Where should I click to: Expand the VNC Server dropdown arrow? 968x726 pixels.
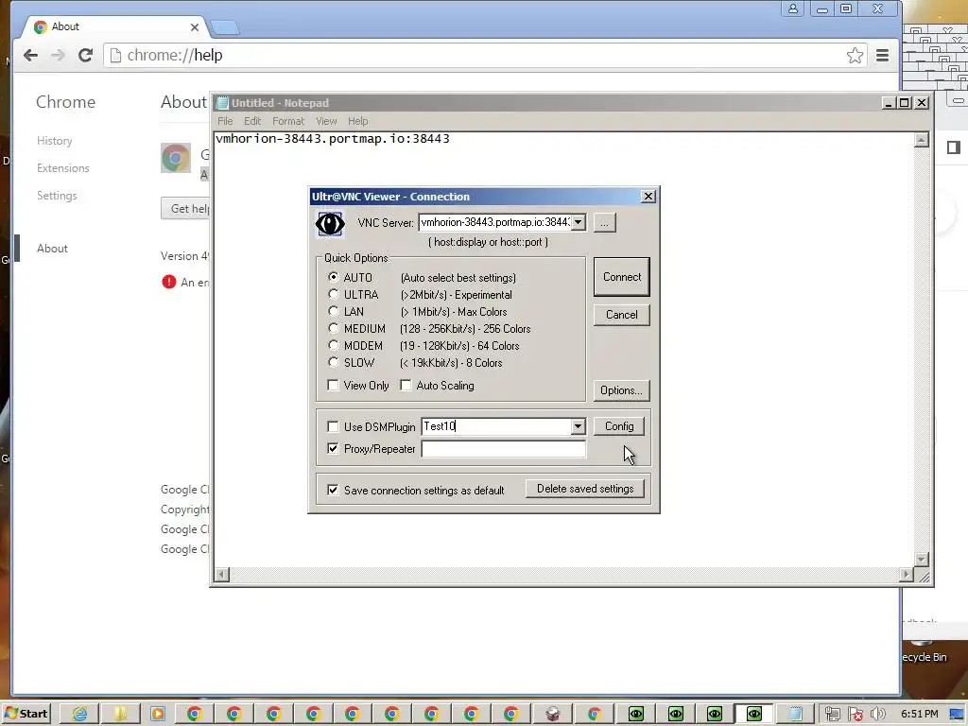[578, 222]
